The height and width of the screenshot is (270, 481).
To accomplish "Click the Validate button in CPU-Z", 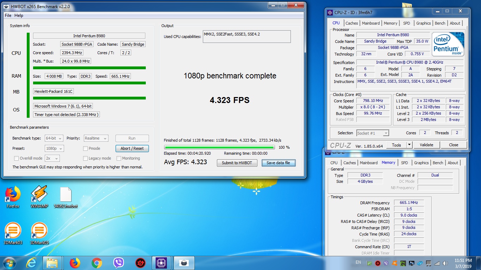I will (x=426, y=145).
